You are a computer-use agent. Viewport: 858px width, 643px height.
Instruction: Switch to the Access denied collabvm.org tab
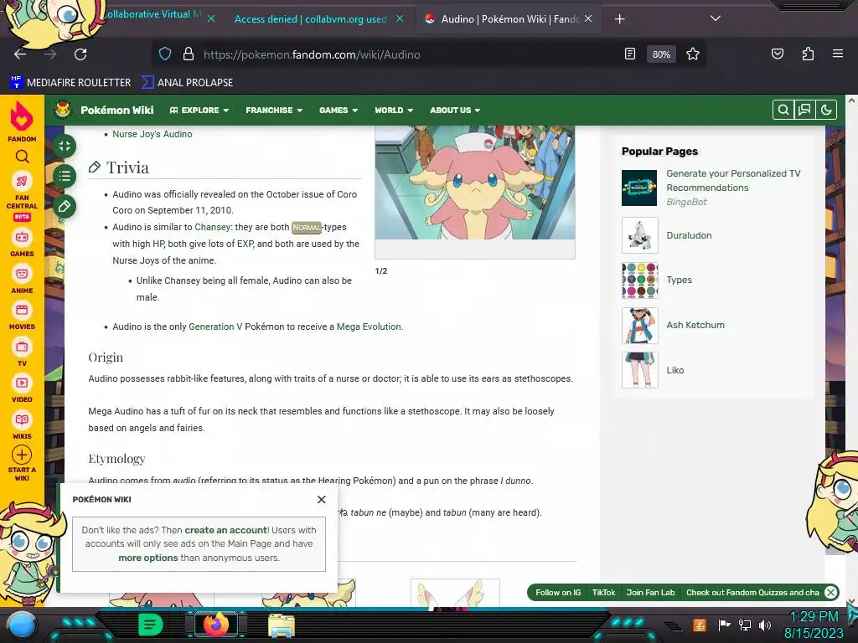[x=310, y=19]
